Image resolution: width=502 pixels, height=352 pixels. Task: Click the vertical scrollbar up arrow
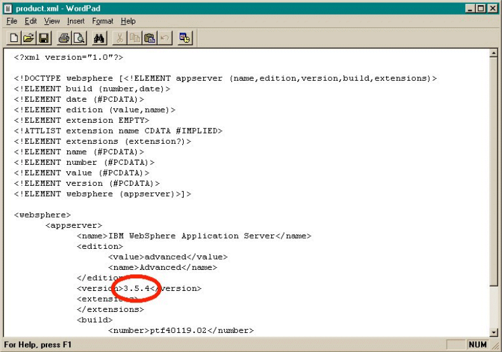pos(494,53)
